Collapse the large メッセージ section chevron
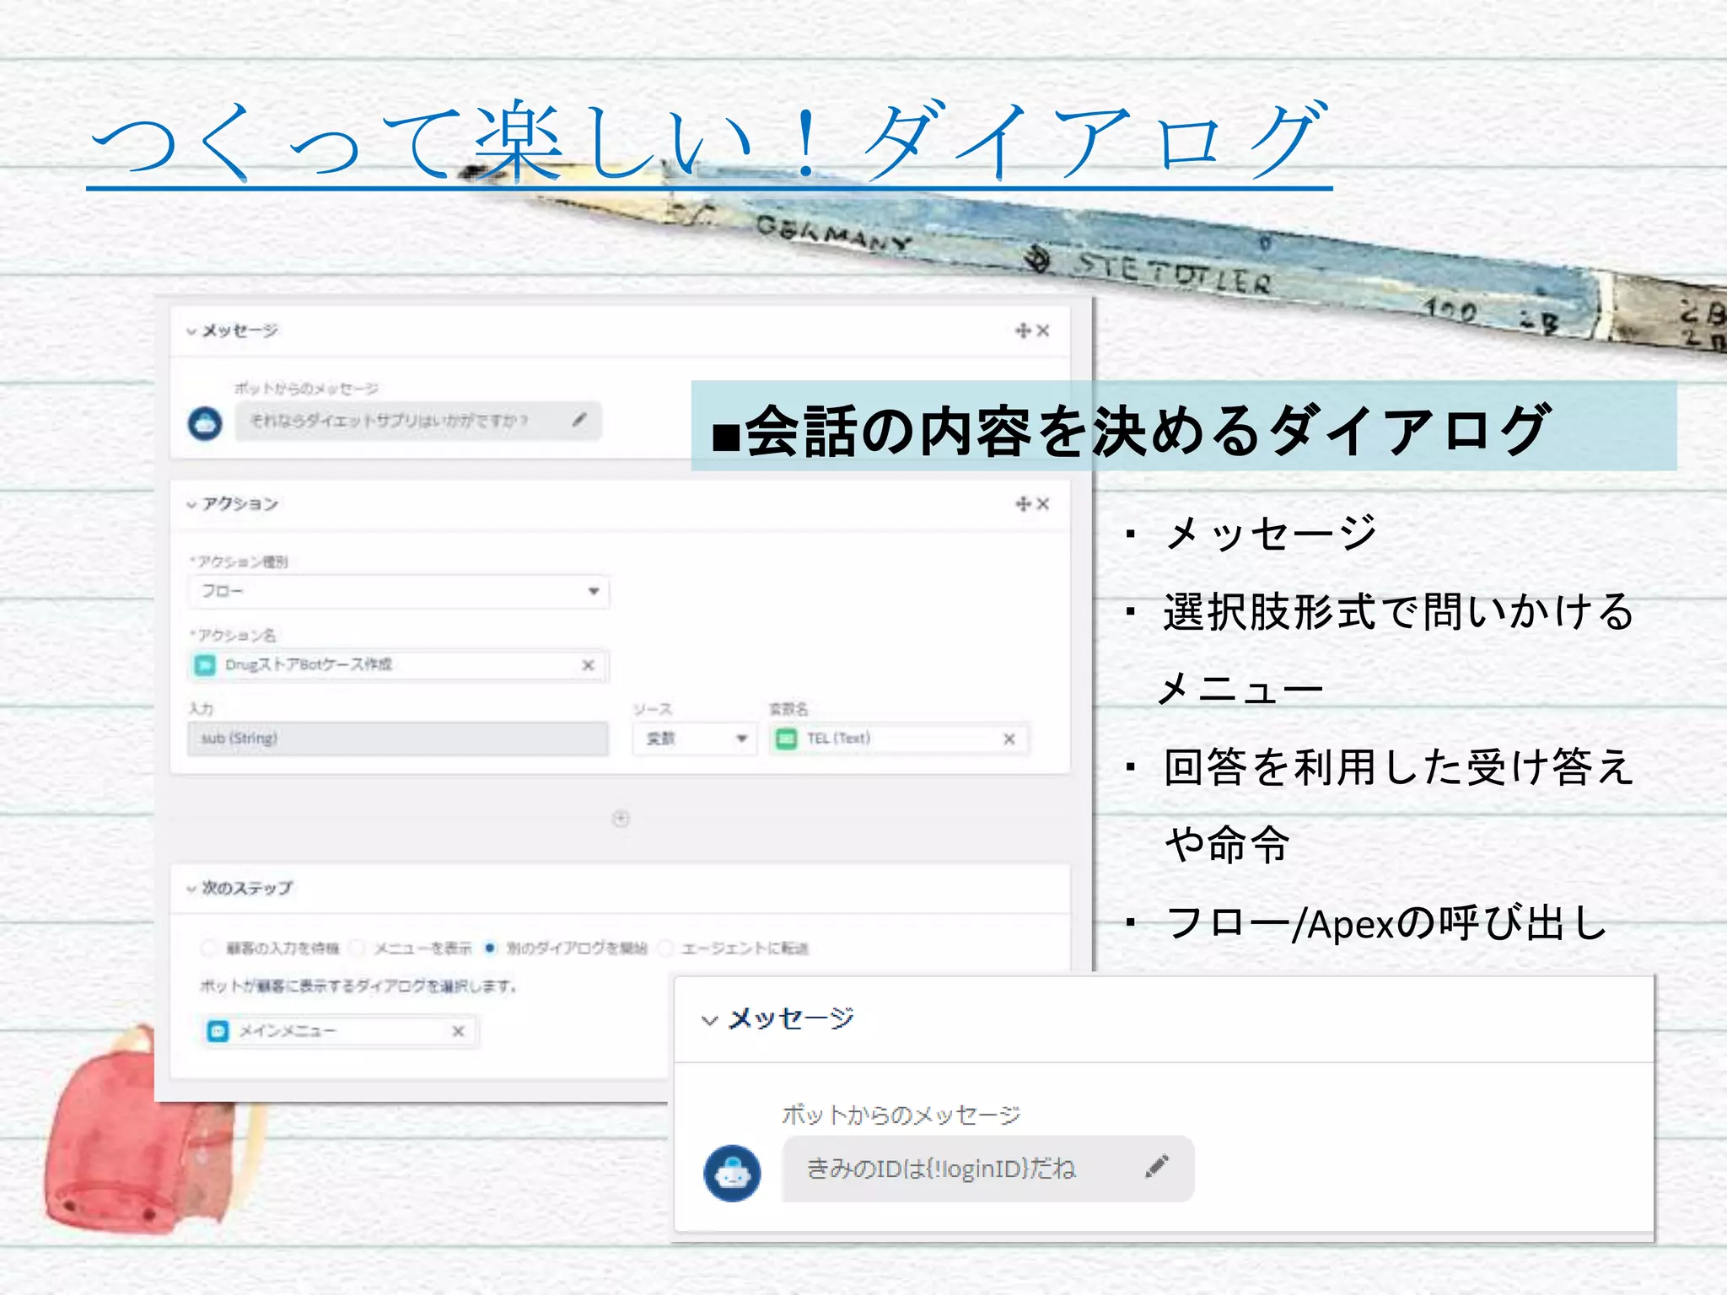The width and height of the screenshot is (1727, 1295). tap(710, 1020)
